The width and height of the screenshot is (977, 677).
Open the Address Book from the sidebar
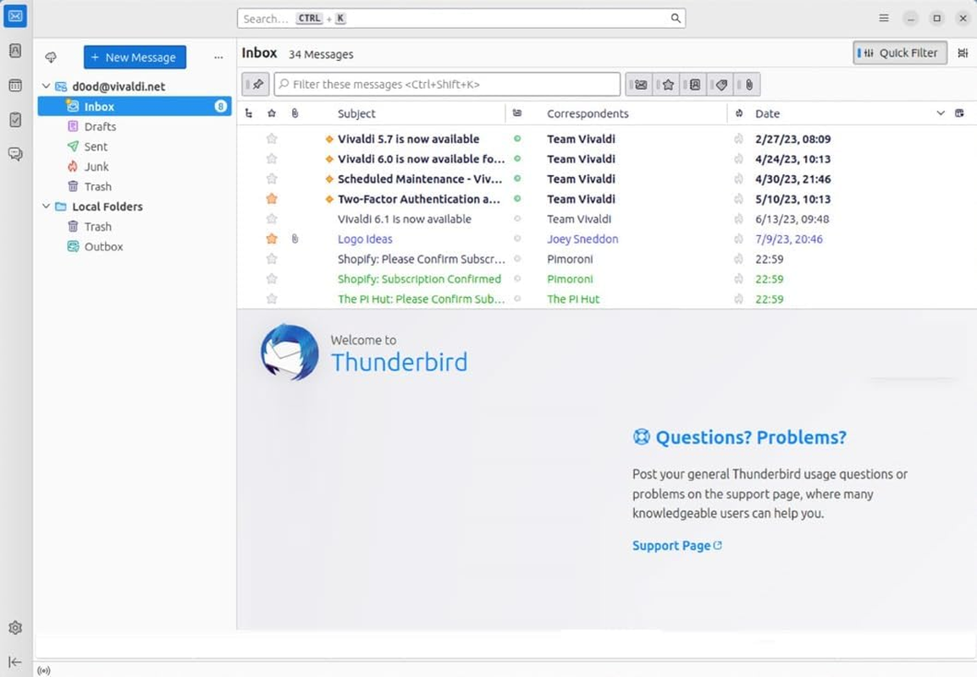pyautogui.click(x=14, y=51)
